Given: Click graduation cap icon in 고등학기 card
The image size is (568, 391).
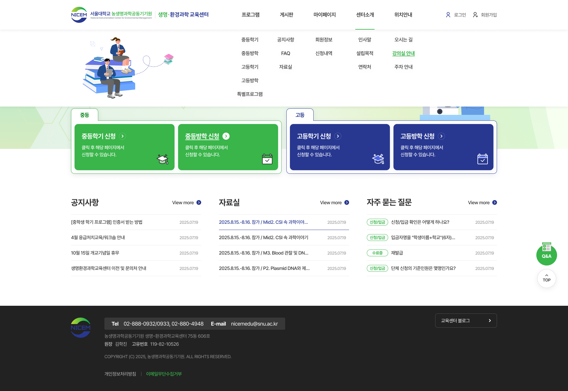Looking at the screenshot, I should [x=378, y=159].
